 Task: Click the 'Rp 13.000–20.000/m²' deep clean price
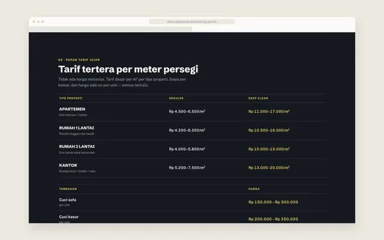coord(269,168)
